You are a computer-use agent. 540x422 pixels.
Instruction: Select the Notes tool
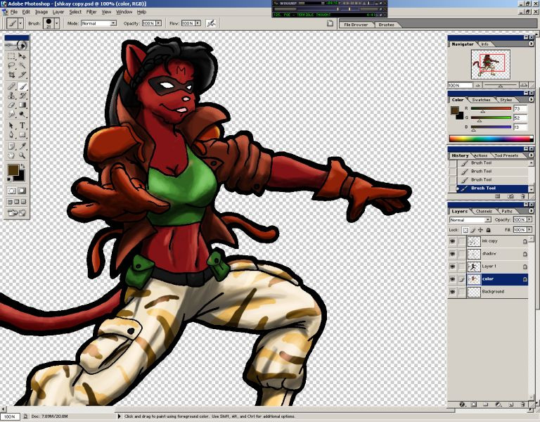pyautogui.click(x=11, y=146)
